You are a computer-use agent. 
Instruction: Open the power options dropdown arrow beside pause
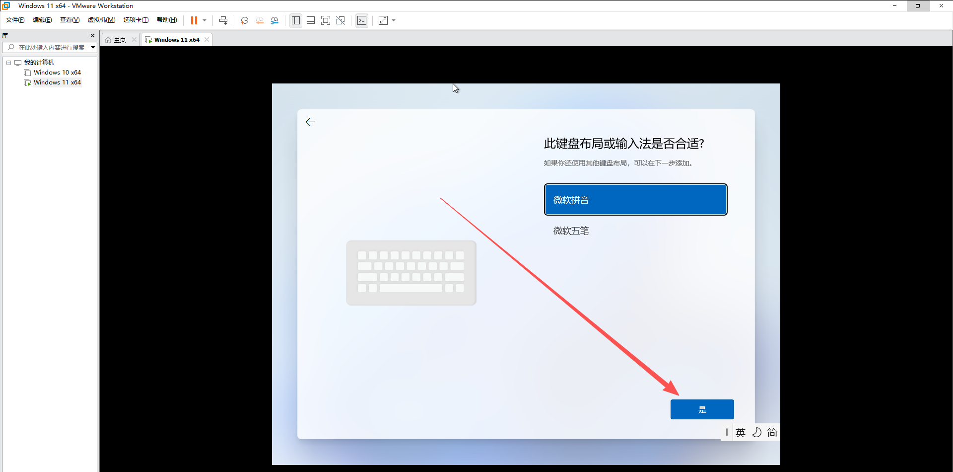(204, 20)
